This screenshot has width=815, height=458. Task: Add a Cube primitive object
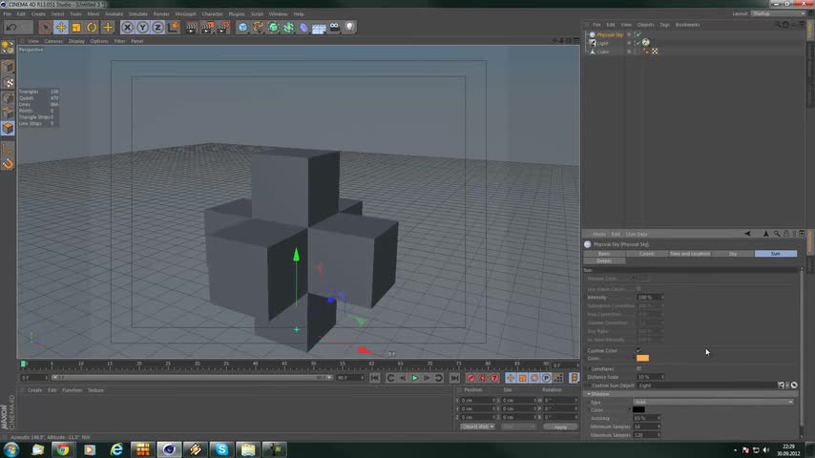(242, 28)
